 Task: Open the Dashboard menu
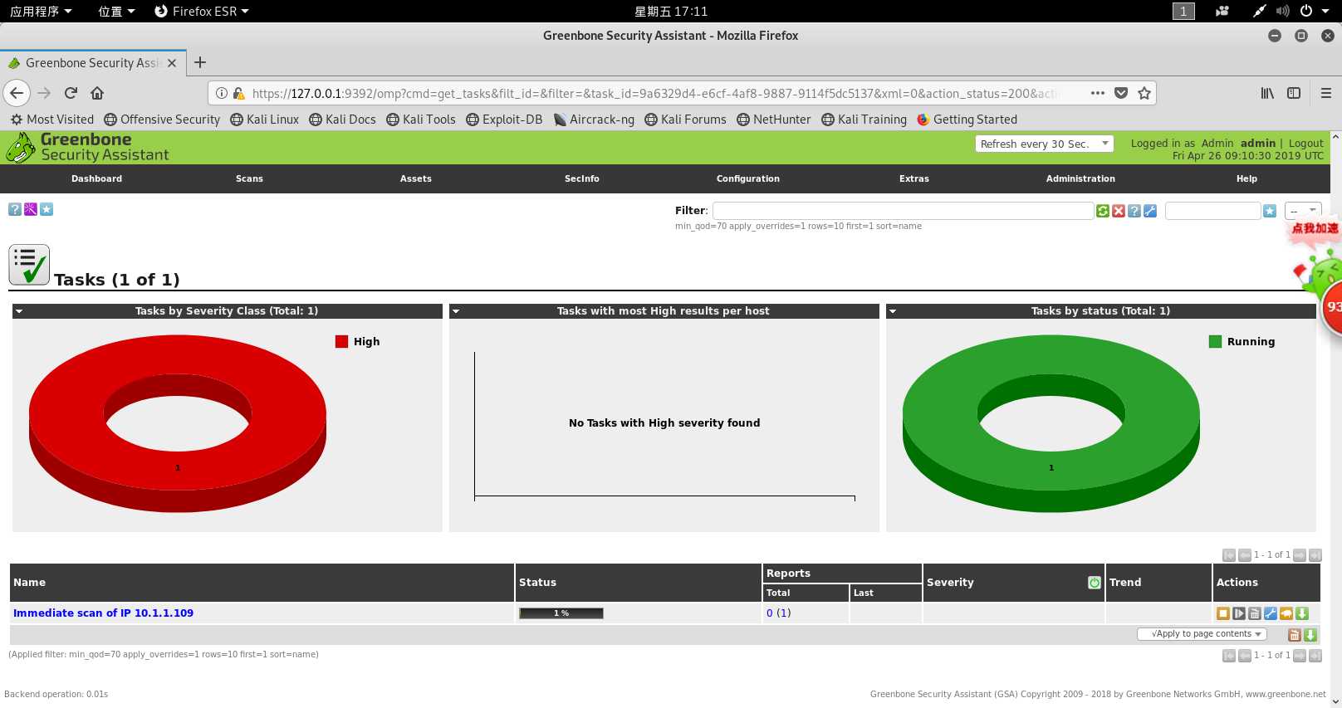[96, 178]
